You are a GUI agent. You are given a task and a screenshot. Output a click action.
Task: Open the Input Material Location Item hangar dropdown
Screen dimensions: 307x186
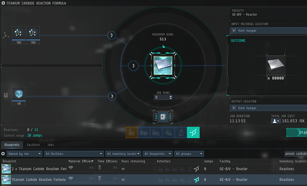click(x=268, y=31)
